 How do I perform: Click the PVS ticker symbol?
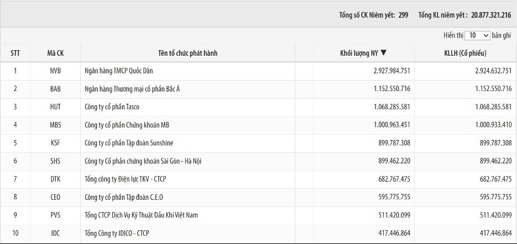point(55,215)
